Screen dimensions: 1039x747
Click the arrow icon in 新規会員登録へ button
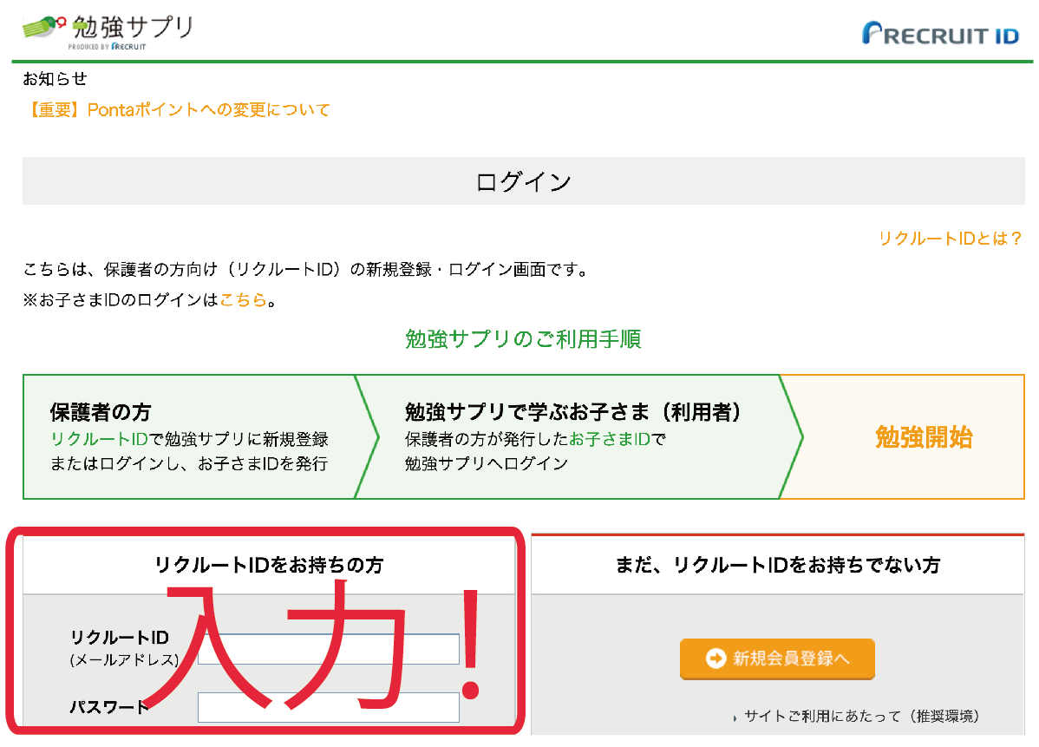[716, 659]
